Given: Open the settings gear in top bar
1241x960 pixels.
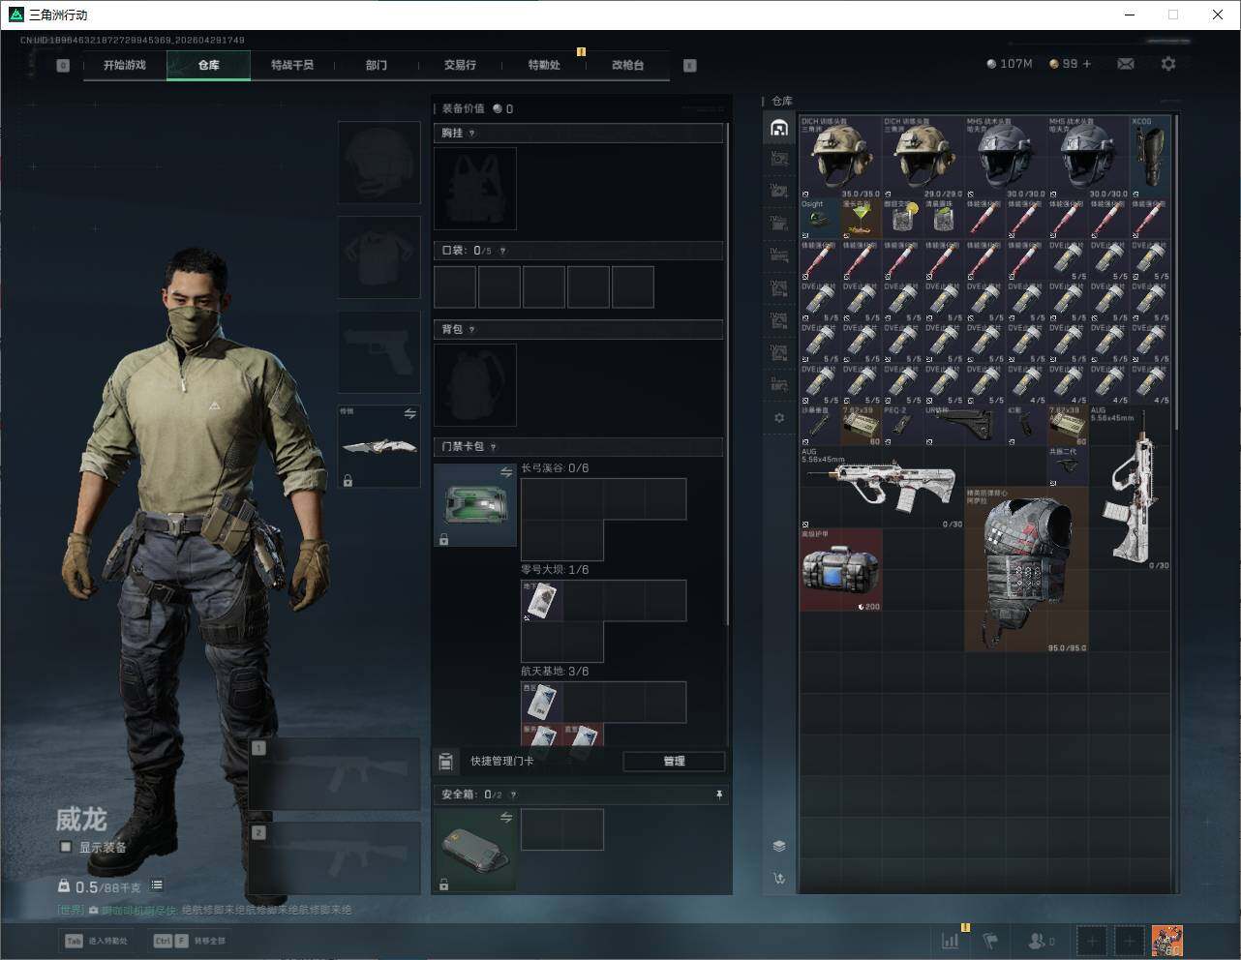Looking at the screenshot, I should pos(1168,64).
